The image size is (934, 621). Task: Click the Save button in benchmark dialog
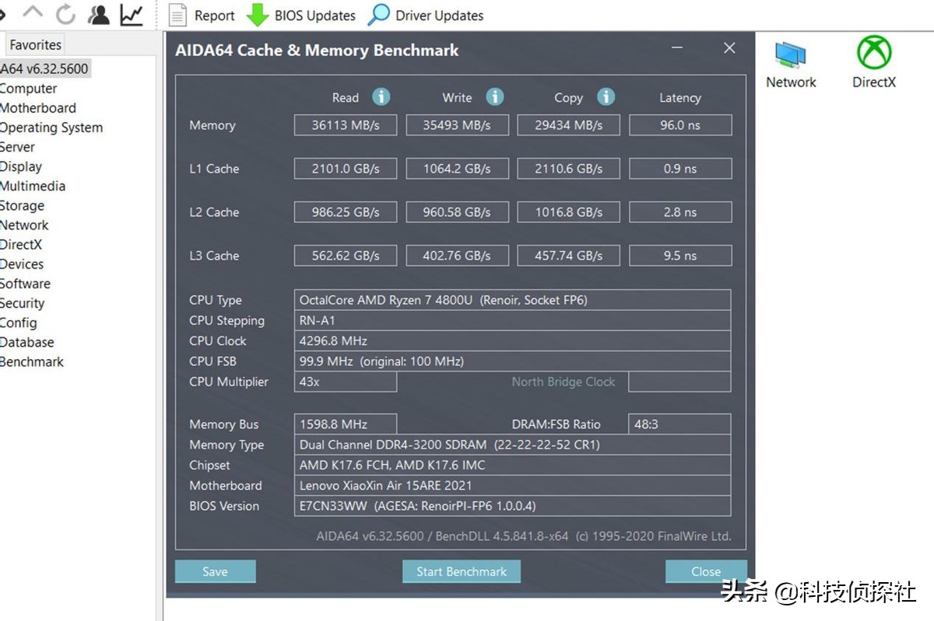[x=215, y=571]
